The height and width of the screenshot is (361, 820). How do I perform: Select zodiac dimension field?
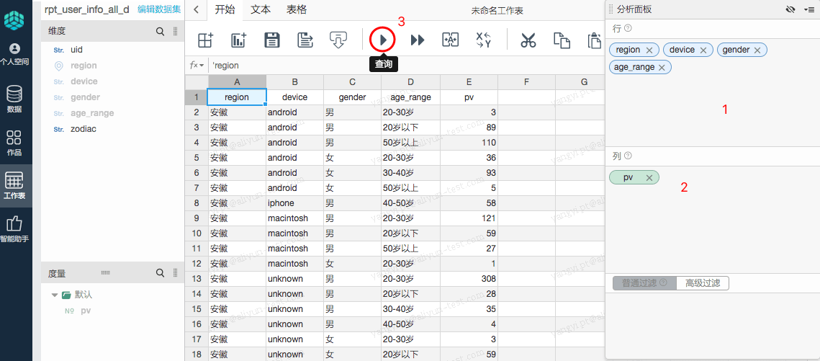83,129
